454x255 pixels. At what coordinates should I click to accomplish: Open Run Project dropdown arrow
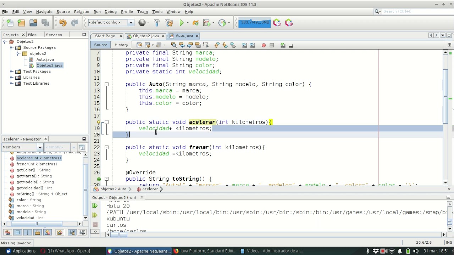188,23
